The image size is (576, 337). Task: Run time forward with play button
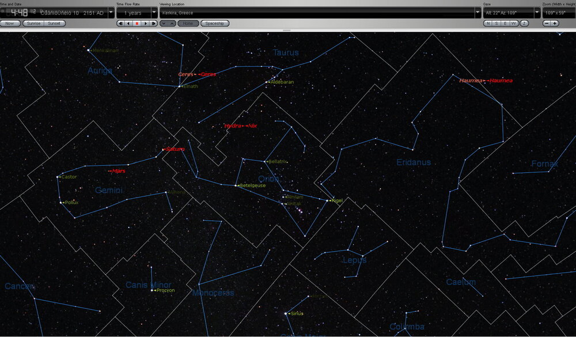(145, 24)
